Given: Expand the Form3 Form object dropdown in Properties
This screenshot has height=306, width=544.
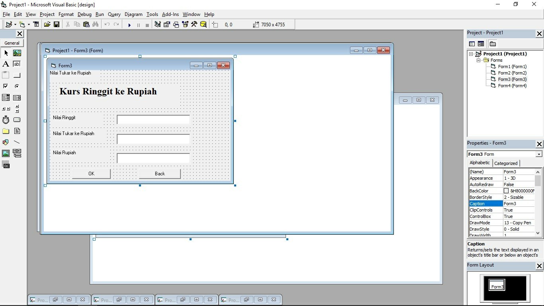Looking at the screenshot, I should 540,154.
